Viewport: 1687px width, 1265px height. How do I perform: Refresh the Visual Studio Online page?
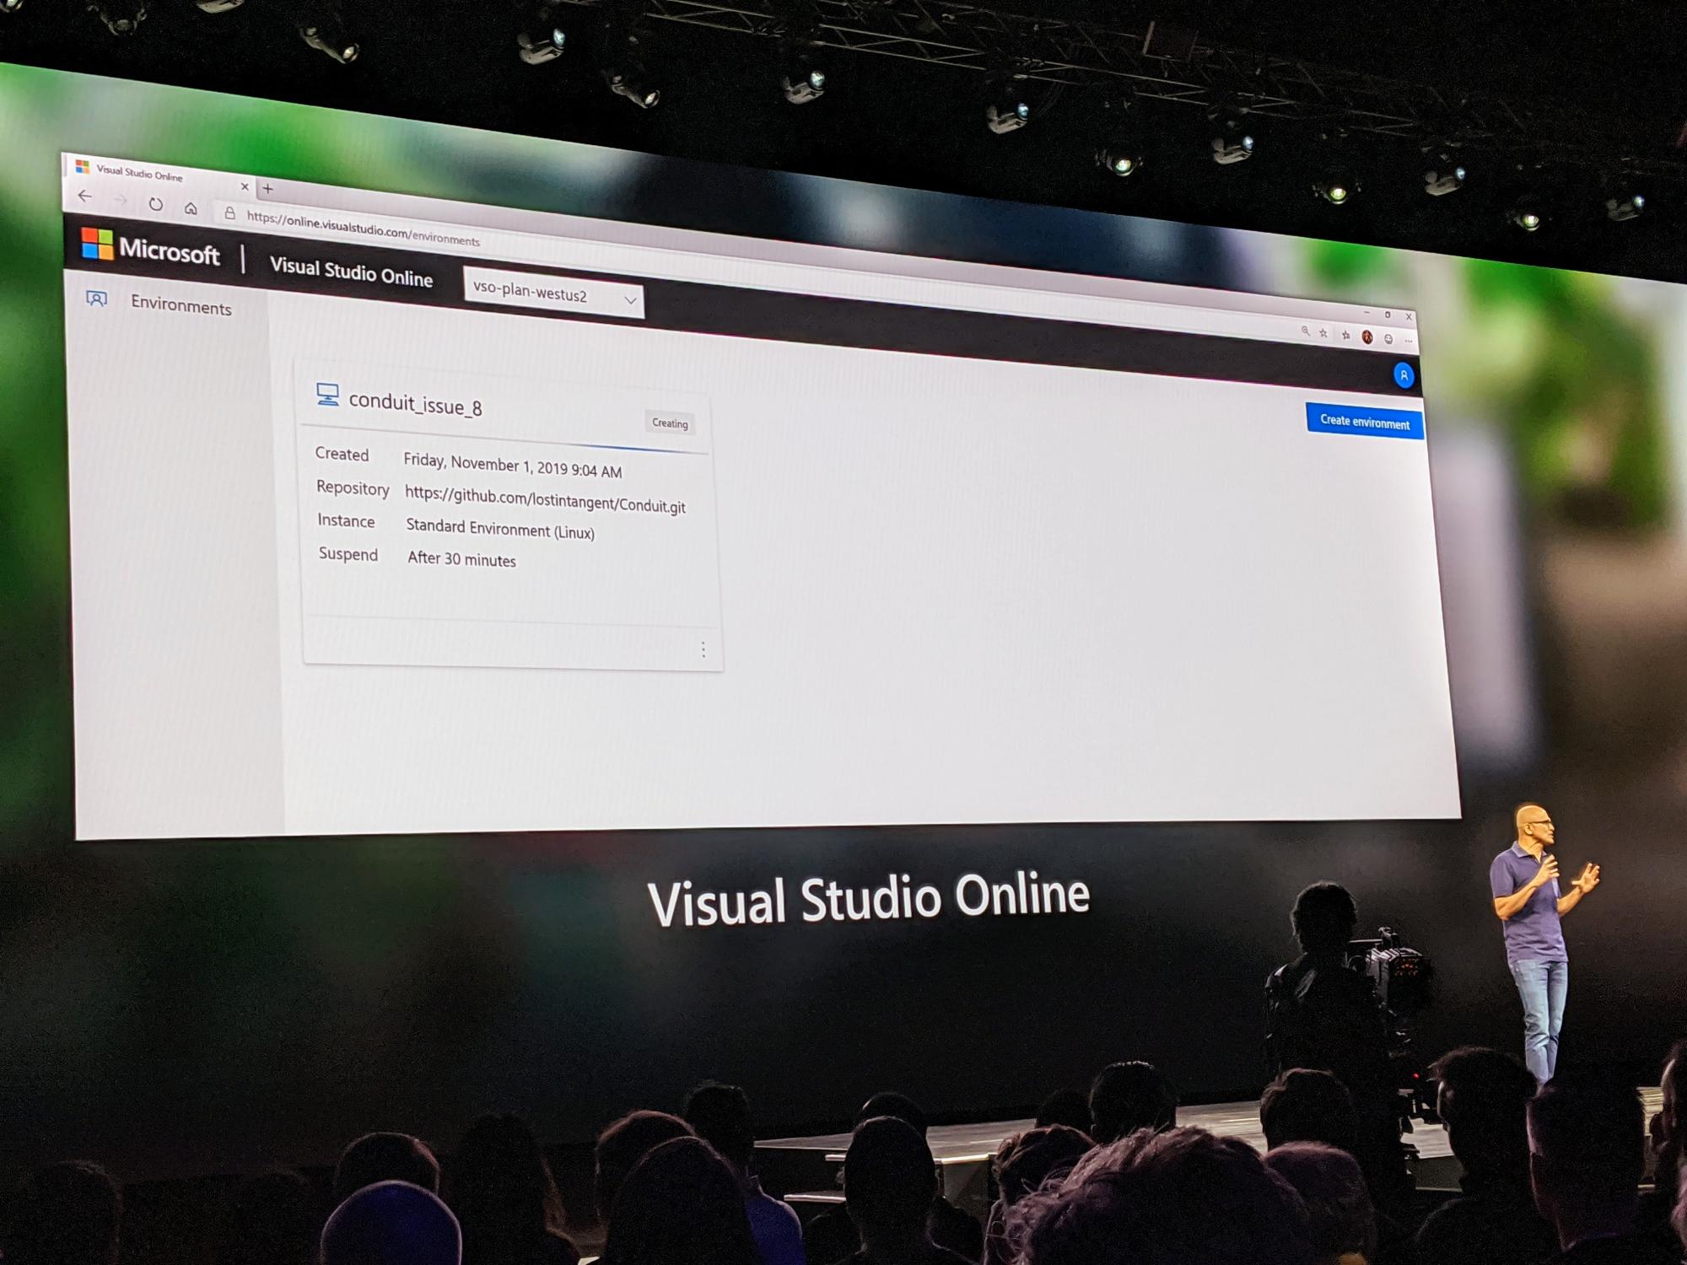pyautogui.click(x=156, y=203)
